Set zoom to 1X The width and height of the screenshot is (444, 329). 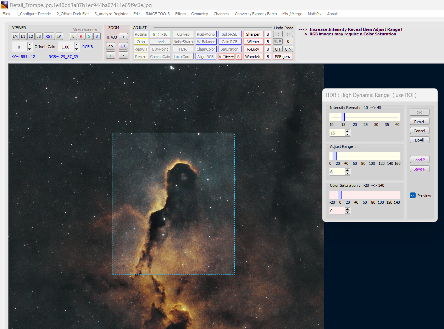[123, 46]
